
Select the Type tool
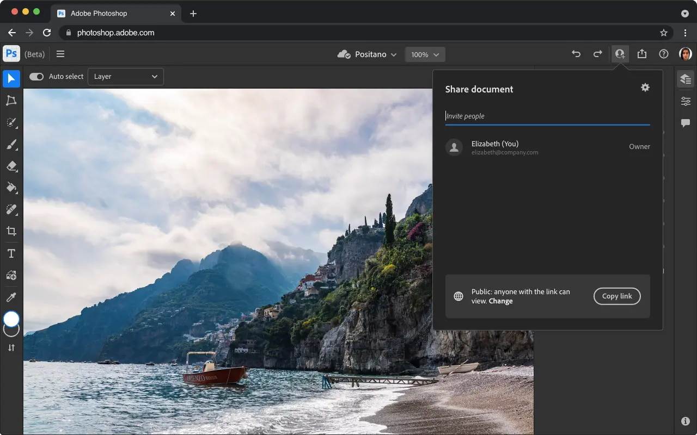(11, 253)
